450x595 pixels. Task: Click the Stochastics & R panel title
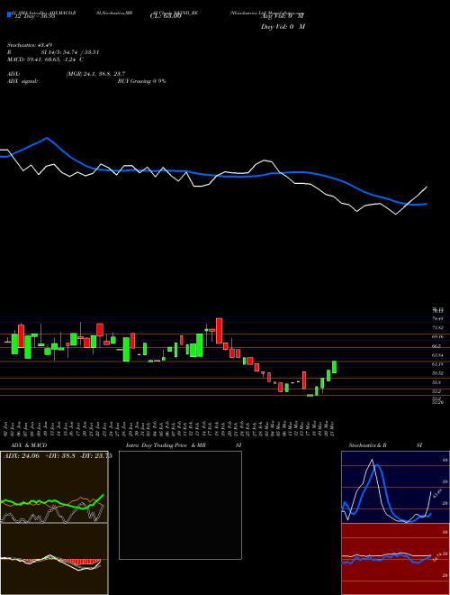[x=368, y=445]
